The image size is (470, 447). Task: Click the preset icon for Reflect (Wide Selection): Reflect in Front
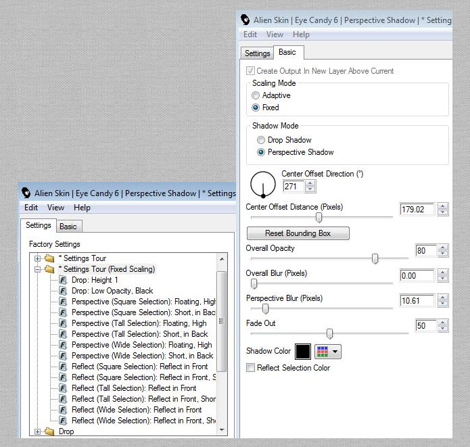pos(63,410)
